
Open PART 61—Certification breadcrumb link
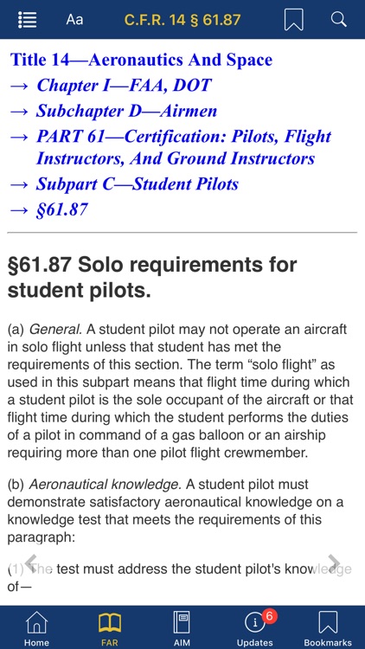(183, 147)
